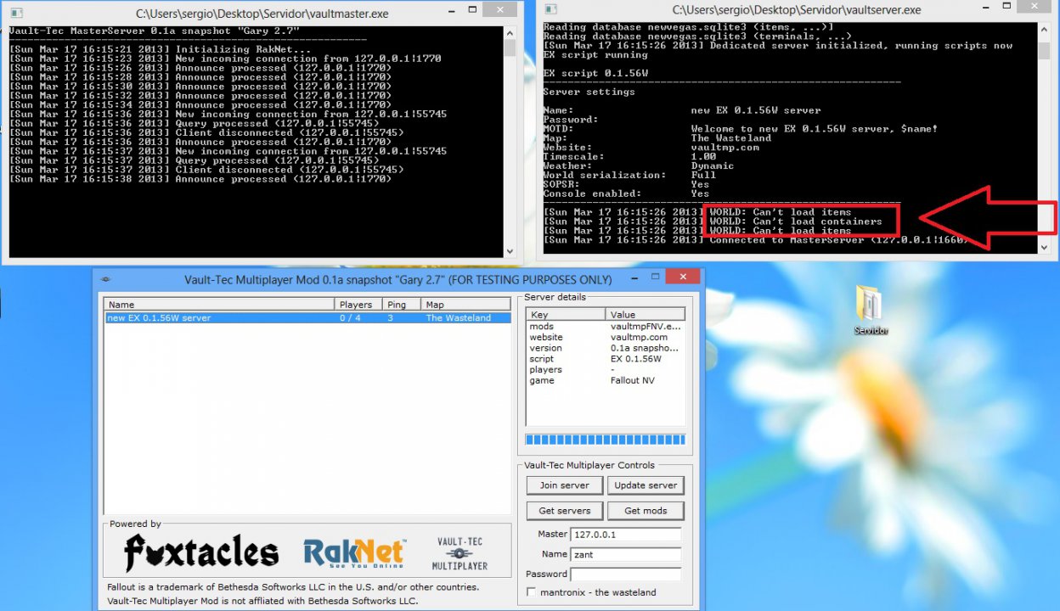The image size is (1060, 611).
Task: Click the vaultserver.exe title bar
Action: (797, 10)
